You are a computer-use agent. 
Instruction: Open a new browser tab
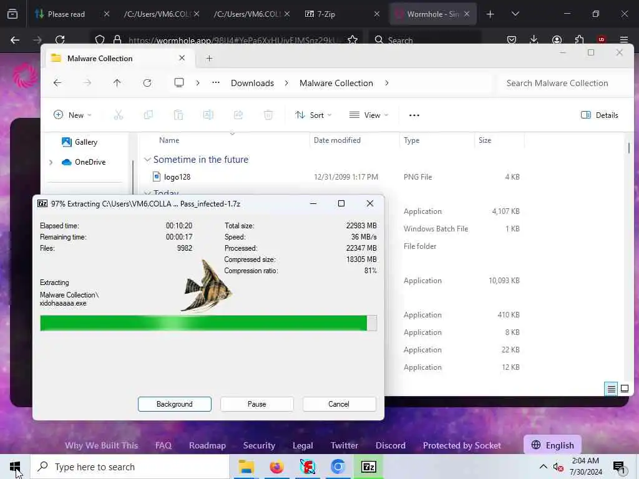490,14
